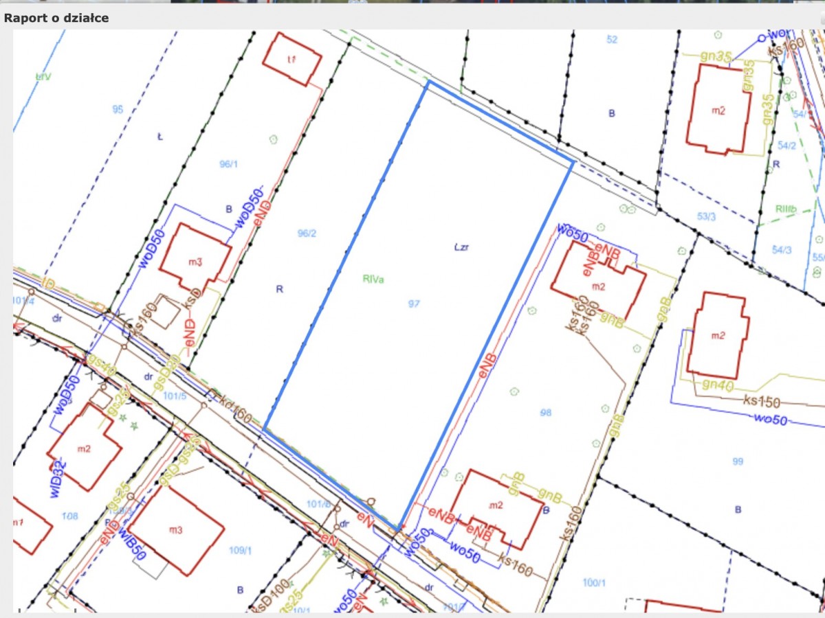825x618 pixels.
Task: Select parcel label 53/3
Action: click(x=706, y=217)
